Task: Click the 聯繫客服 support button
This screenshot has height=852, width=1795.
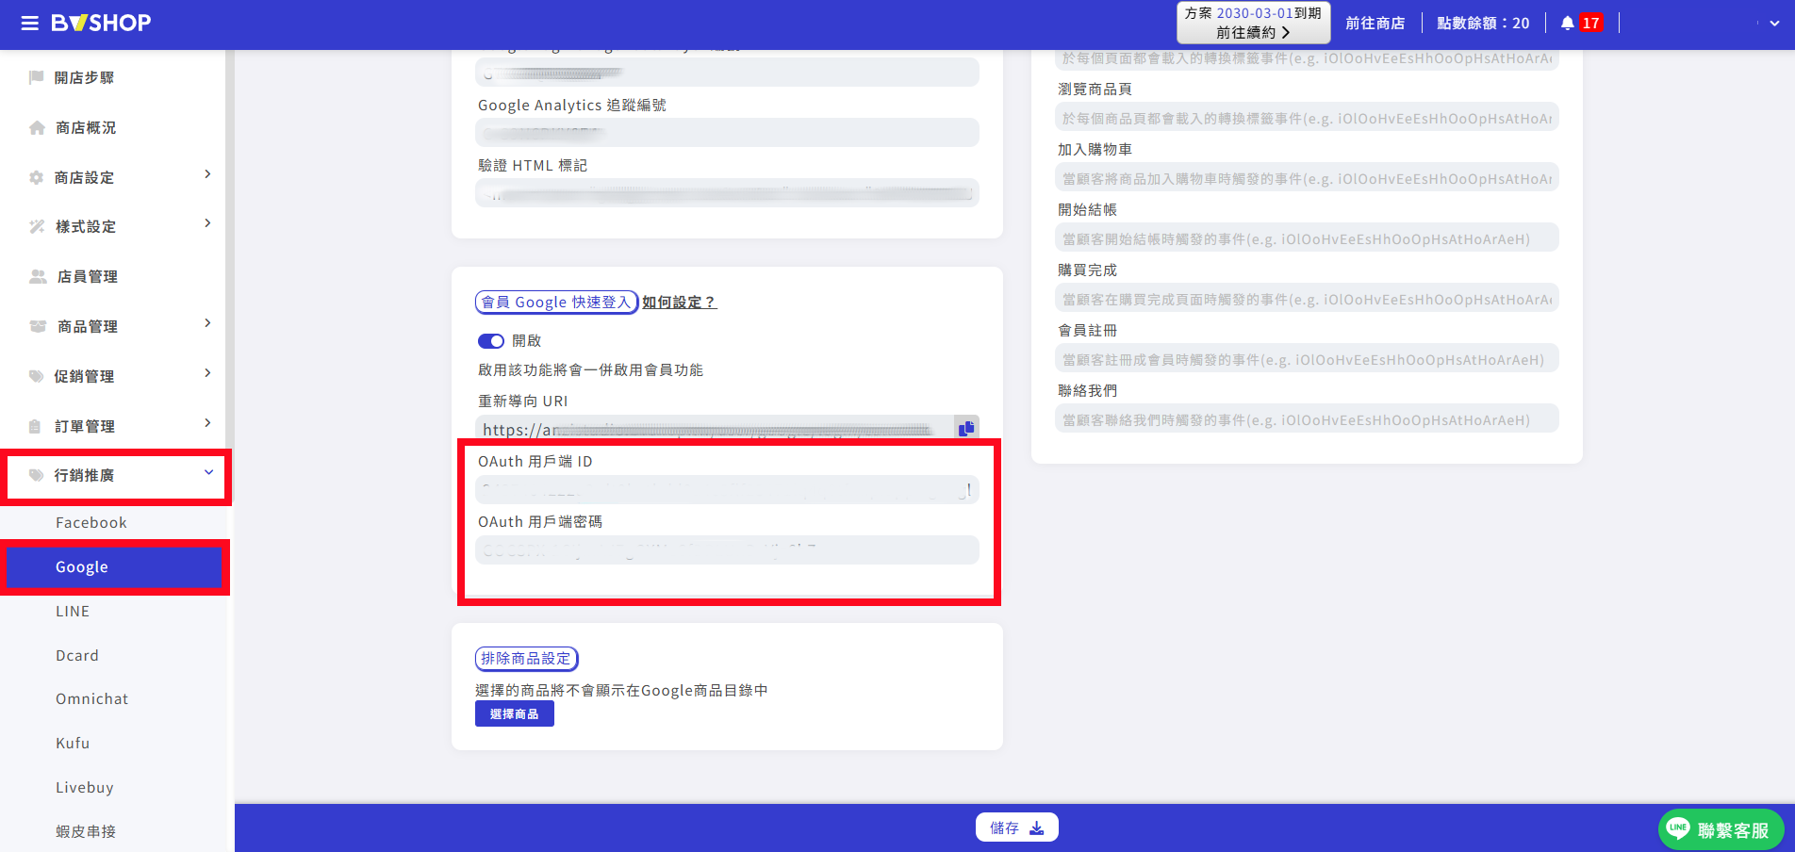Action: coord(1721,829)
